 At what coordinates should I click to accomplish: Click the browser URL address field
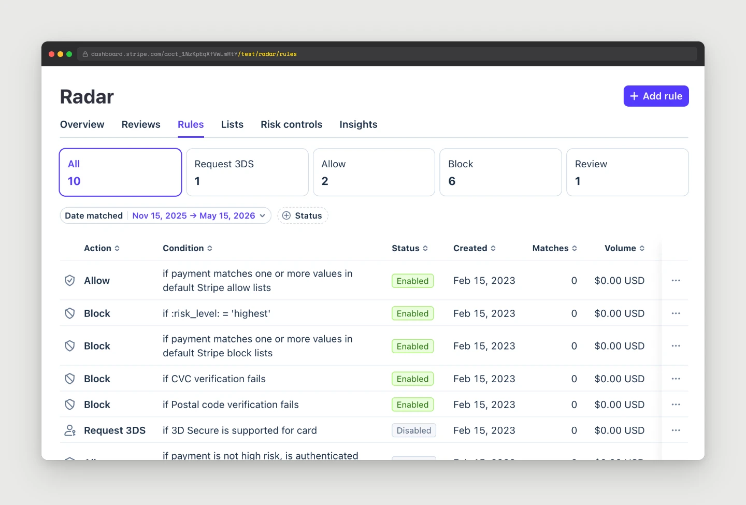pos(387,54)
